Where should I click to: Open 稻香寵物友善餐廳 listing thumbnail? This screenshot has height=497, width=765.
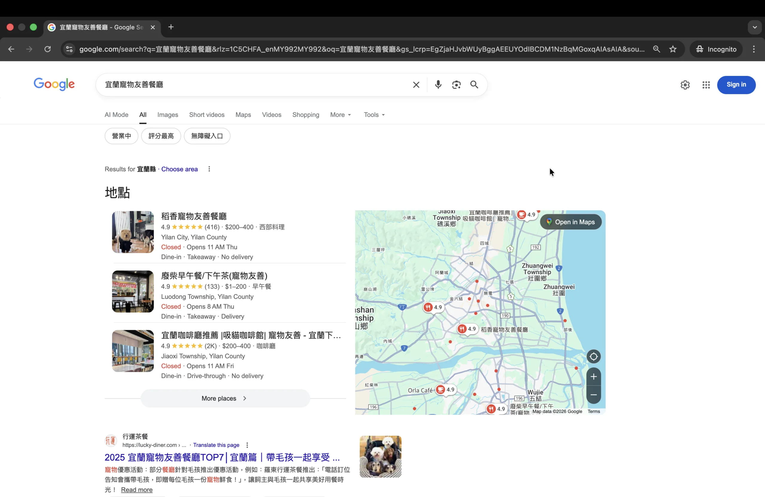coord(133,232)
